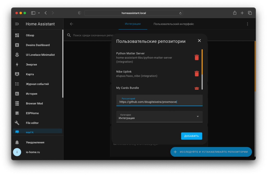Click the dialog repository list scrollbar
The width and height of the screenshot is (267, 175).
202,69
